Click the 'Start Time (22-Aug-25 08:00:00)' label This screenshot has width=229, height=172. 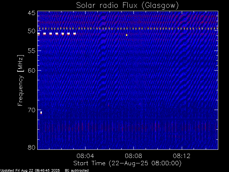(127, 163)
